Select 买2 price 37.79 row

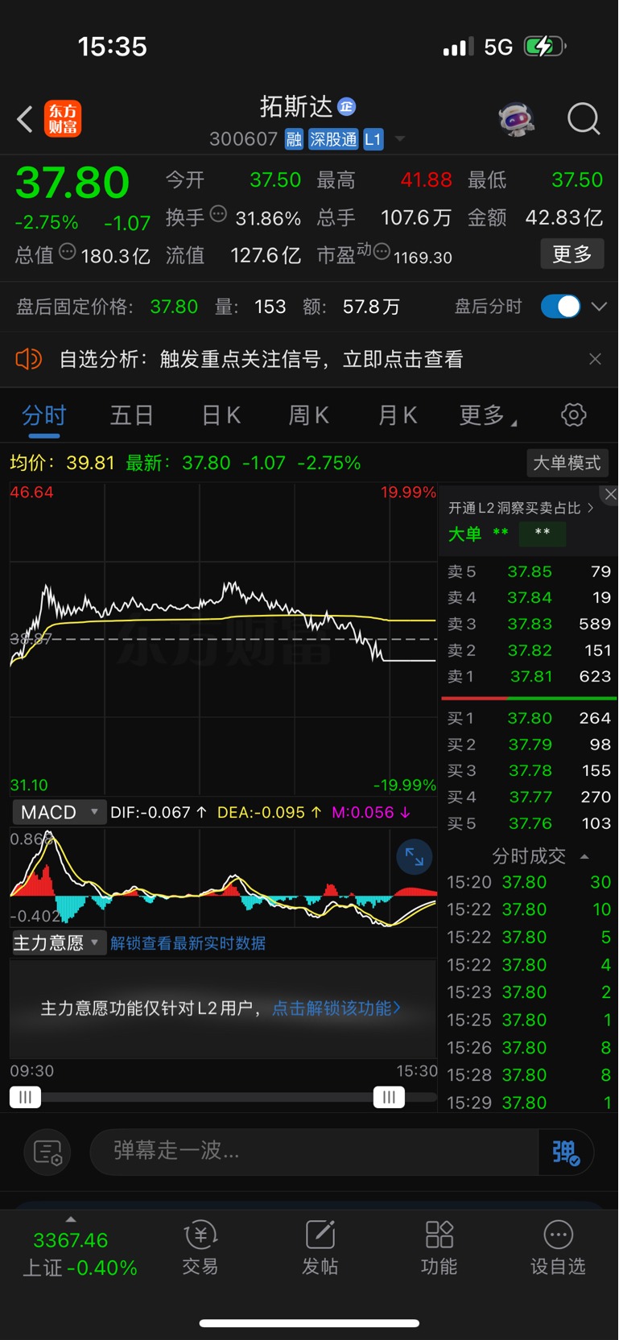(529, 744)
